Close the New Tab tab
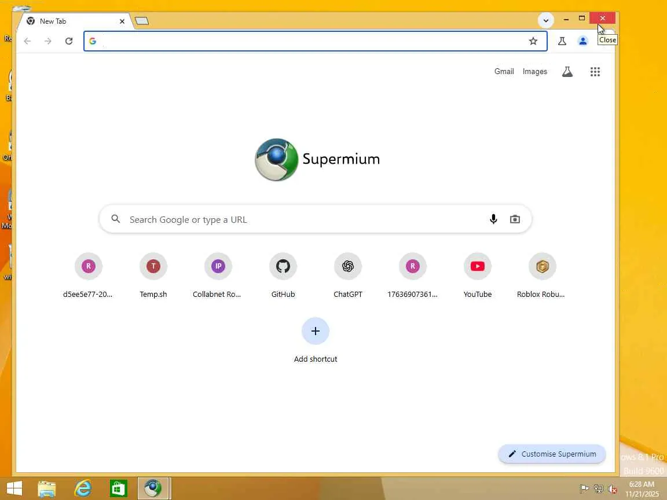This screenshot has width=667, height=500. [x=122, y=21]
